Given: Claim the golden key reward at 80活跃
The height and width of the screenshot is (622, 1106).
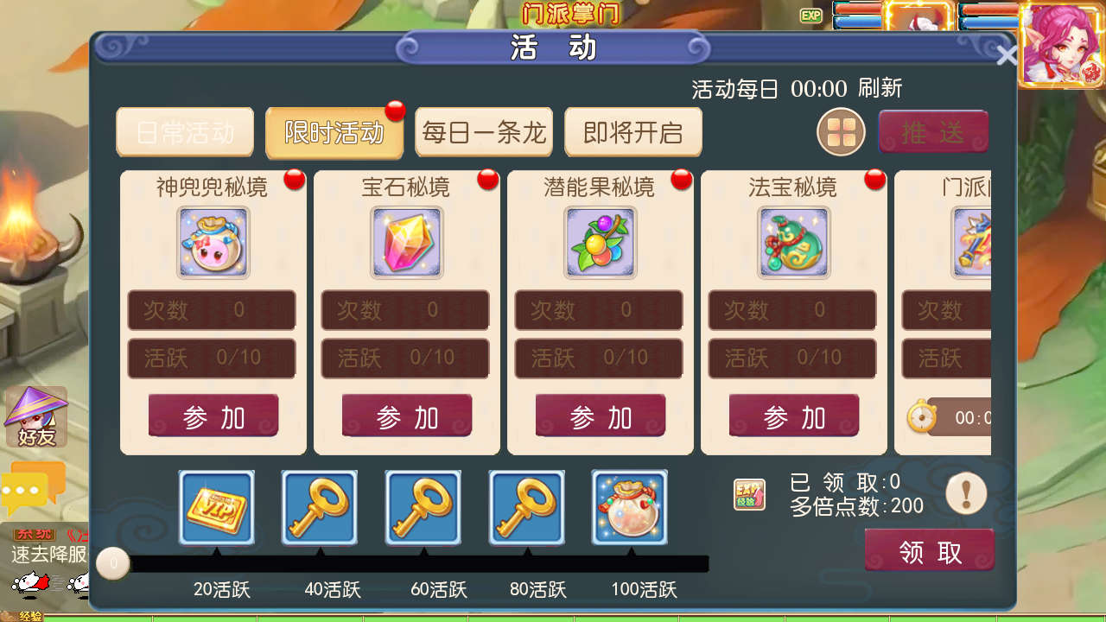Looking at the screenshot, I should [527, 507].
